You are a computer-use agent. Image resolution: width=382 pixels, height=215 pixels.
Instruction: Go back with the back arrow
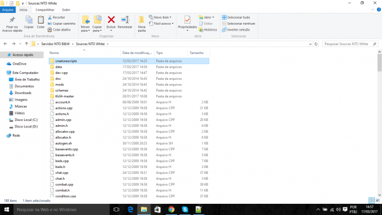5,44
